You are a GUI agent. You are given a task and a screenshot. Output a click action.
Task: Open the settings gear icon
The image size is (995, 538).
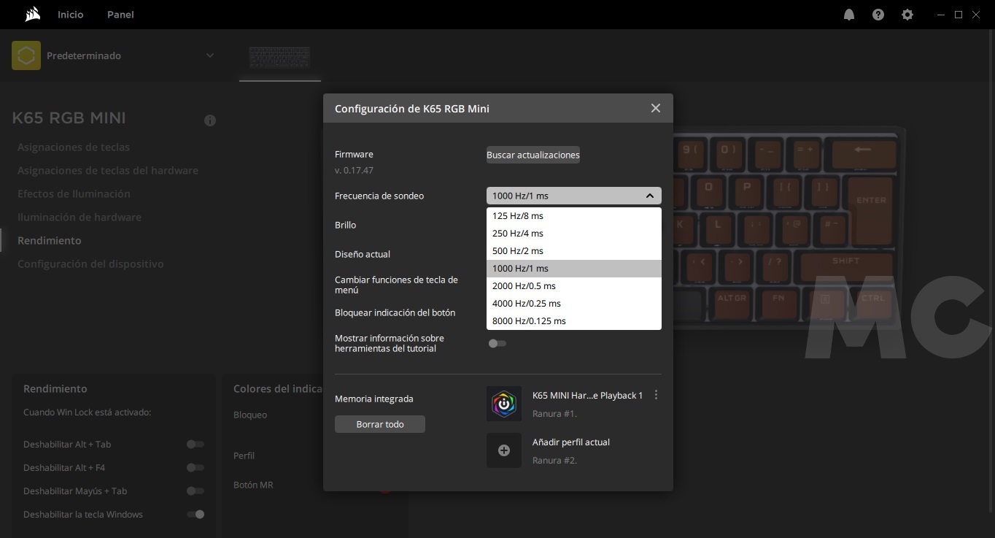pyautogui.click(x=907, y=15)
